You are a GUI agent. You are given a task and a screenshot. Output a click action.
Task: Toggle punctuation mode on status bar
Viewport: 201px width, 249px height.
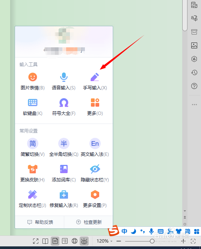[142, 231]
